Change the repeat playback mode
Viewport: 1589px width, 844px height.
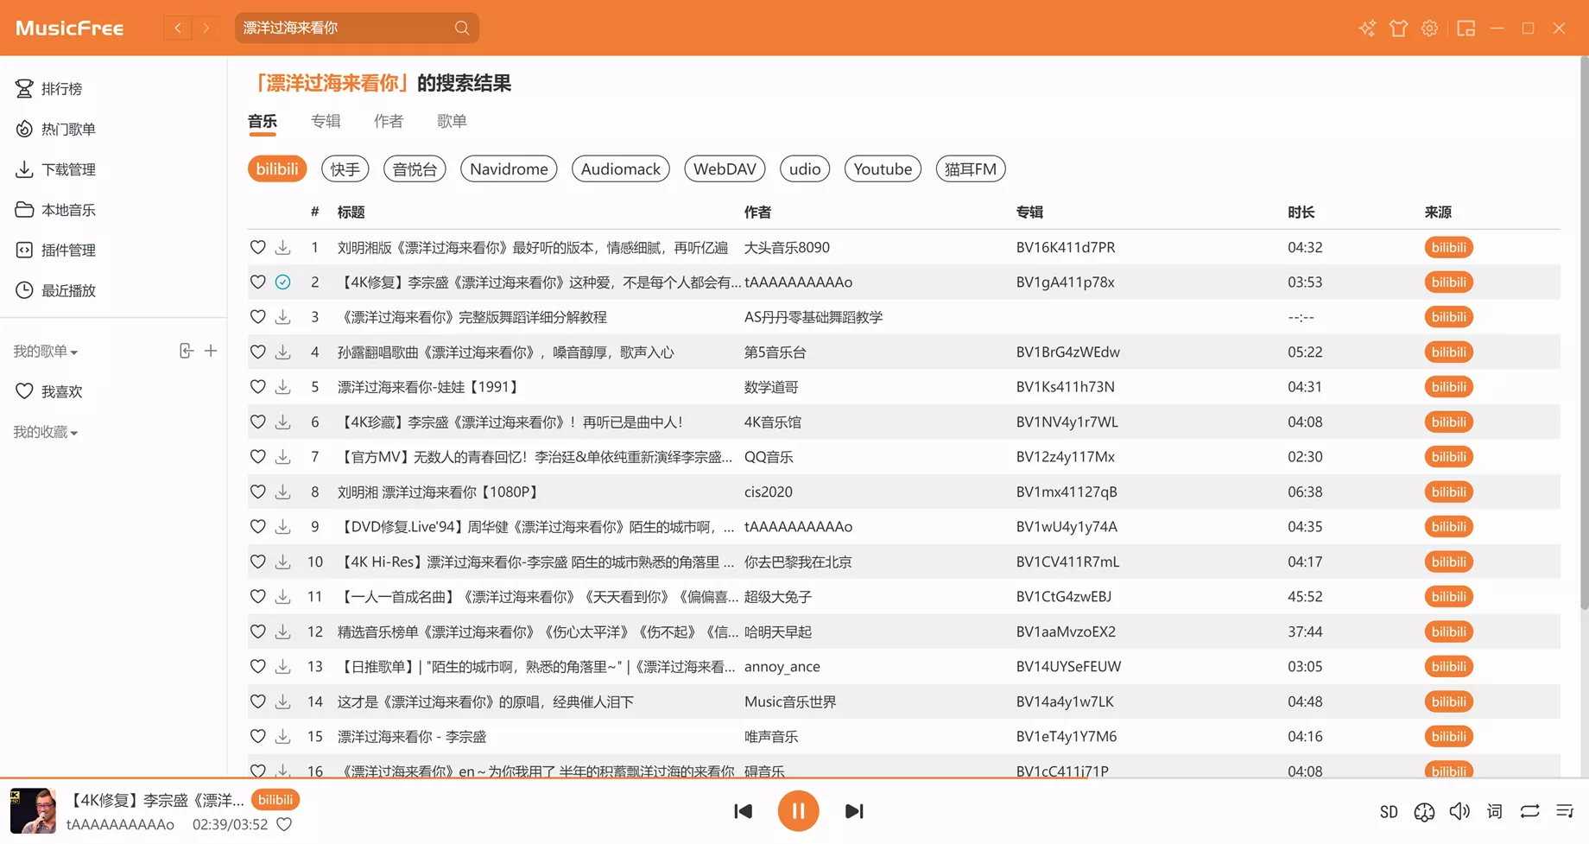click(x=1529, y=811)
